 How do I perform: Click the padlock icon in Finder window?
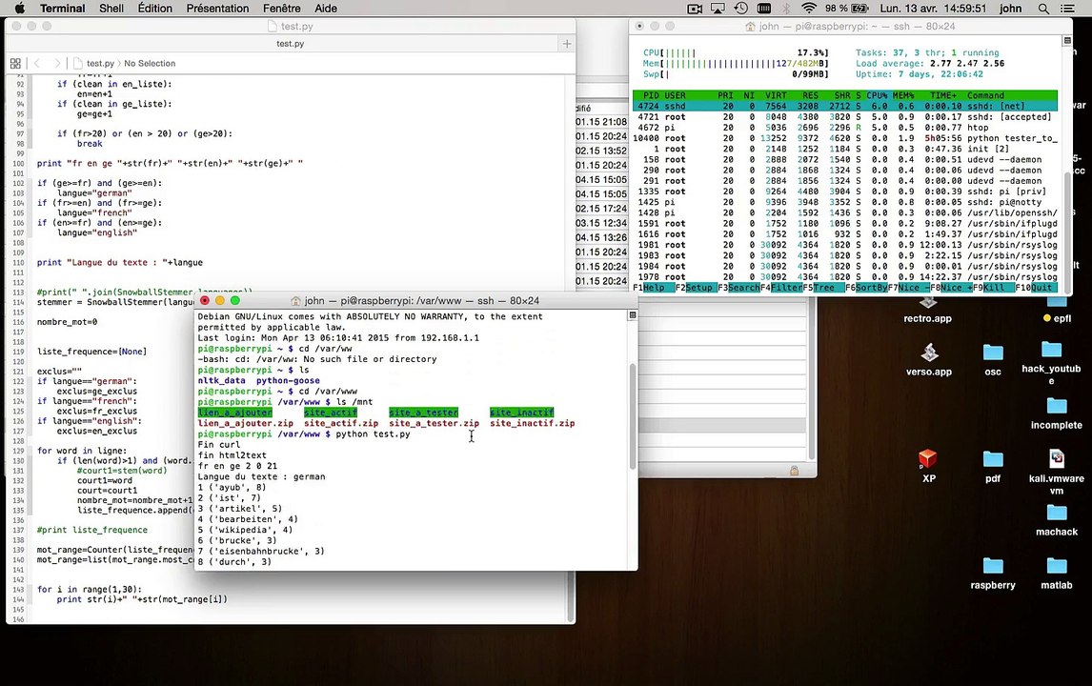(x=794, y=471)
